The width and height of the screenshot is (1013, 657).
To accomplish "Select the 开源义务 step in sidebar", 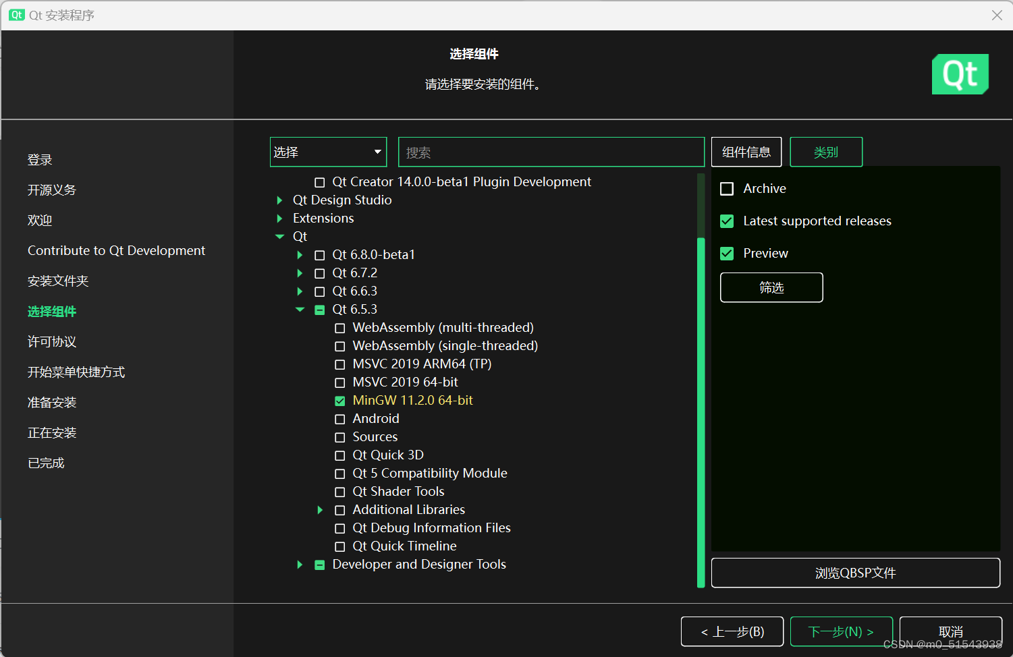I will pos(52,190).
